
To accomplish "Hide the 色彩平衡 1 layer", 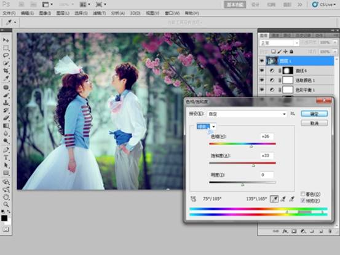I will coord(262,90).
